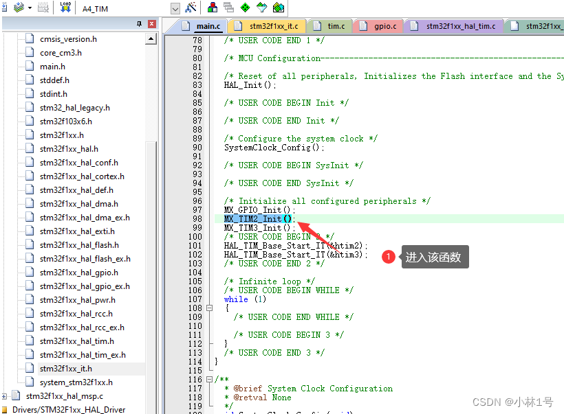The height and width of the screenshot is (414, 564).
Task: Open the build icon's dropdown arrow
Action: [30, 8]
